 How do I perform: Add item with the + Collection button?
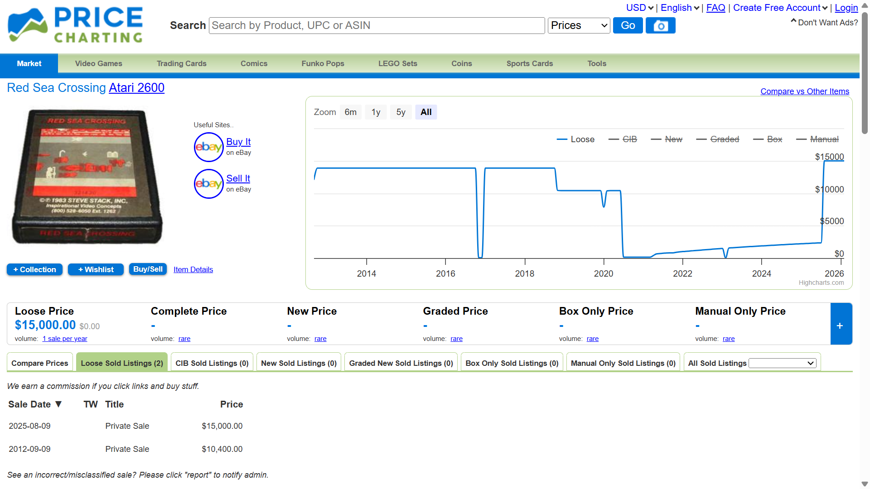tap(34, 269)
